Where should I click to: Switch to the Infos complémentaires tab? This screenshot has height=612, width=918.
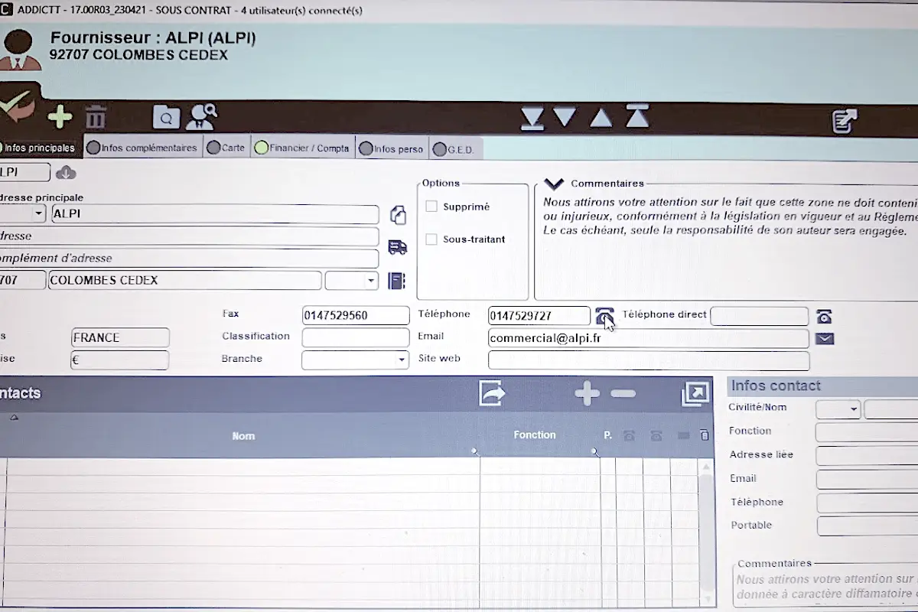142,148
